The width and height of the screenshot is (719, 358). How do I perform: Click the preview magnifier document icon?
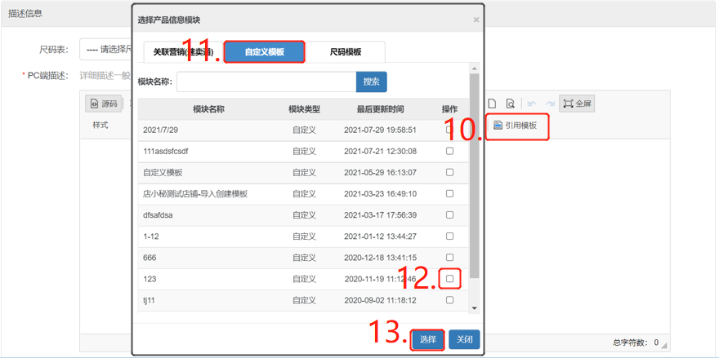[x=510, y=104]
